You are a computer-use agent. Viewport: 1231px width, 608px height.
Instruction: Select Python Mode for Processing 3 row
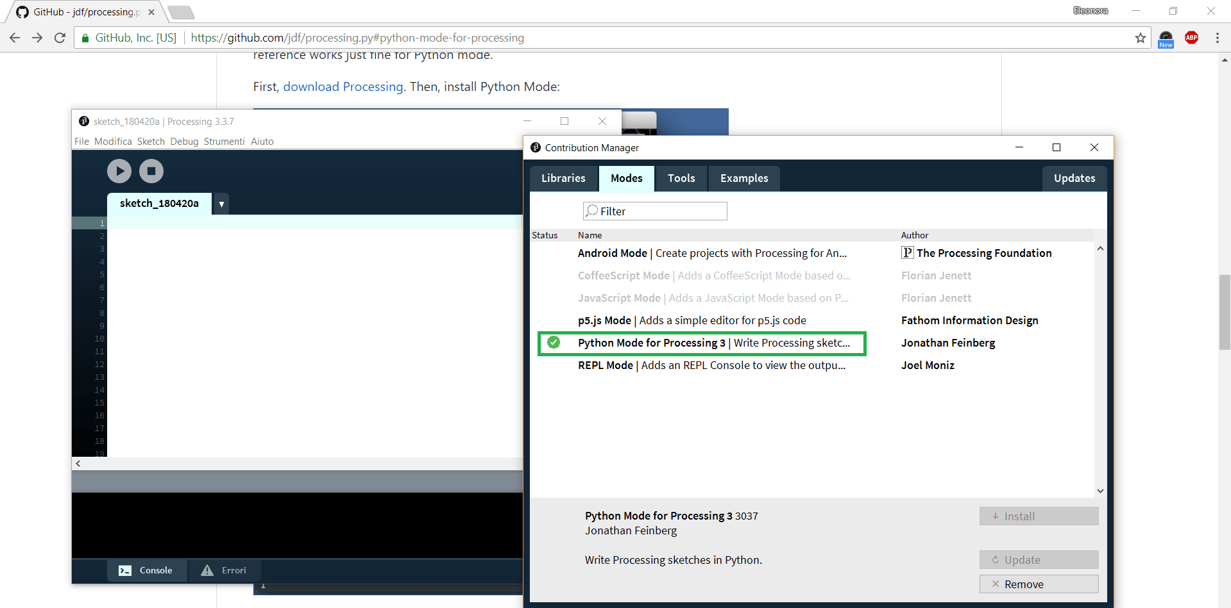[x=813, y=343]
